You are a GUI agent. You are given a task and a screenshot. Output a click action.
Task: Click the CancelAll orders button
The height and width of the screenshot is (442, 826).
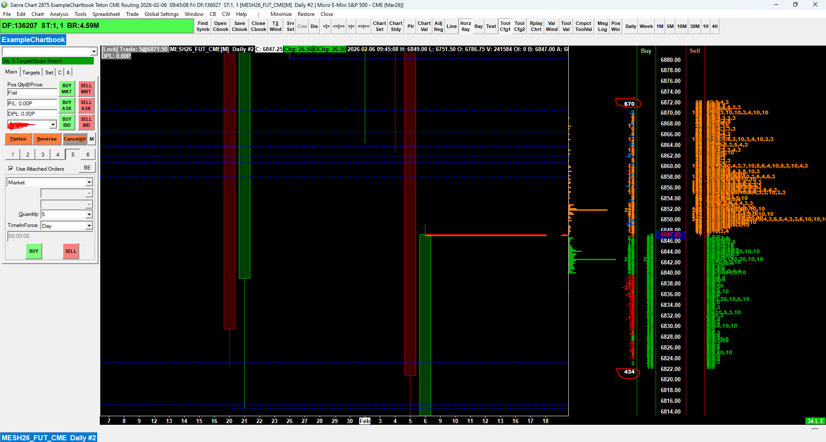[x=74, y=139]
